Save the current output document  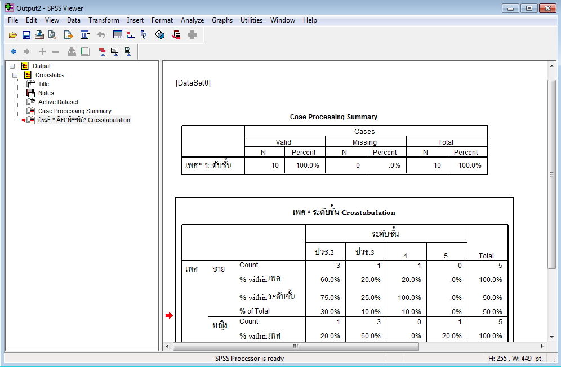[26, 34]
